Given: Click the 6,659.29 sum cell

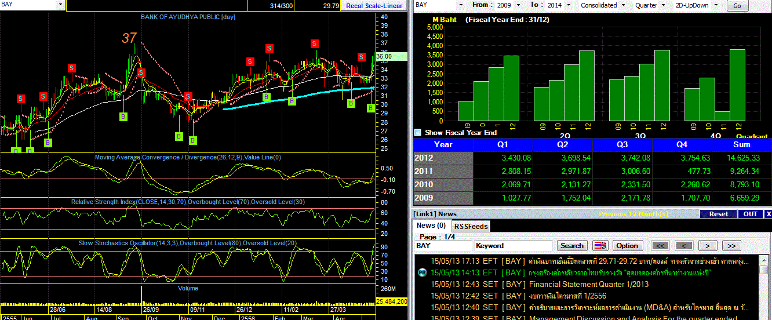Looking at the screenshot, I should tap(742, 198).
